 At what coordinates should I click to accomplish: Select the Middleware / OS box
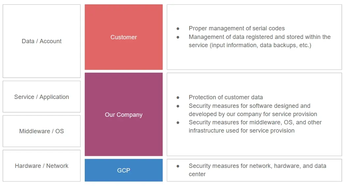[42, 131]
